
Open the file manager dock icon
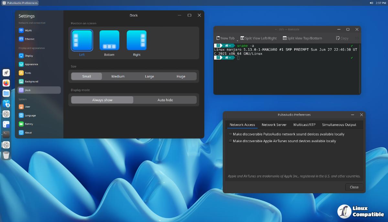tap(6, 93)
